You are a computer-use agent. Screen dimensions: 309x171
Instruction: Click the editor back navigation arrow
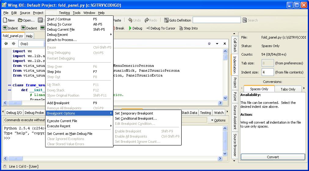pyautogui.click(x=6, y=43)
